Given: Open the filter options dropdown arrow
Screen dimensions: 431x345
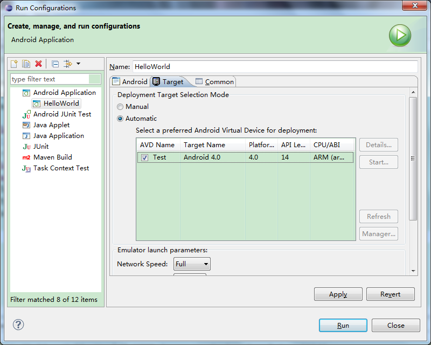Looking at the screenshot, I should pyautogui.click(x=78, y=64).
